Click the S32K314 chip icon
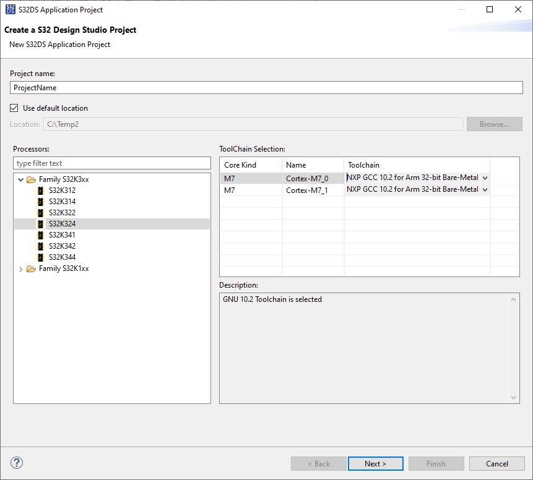The width and height of the screenshot is (533, 480). pos(40,202)
